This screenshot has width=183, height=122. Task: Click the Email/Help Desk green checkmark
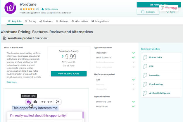click(134, 102)
